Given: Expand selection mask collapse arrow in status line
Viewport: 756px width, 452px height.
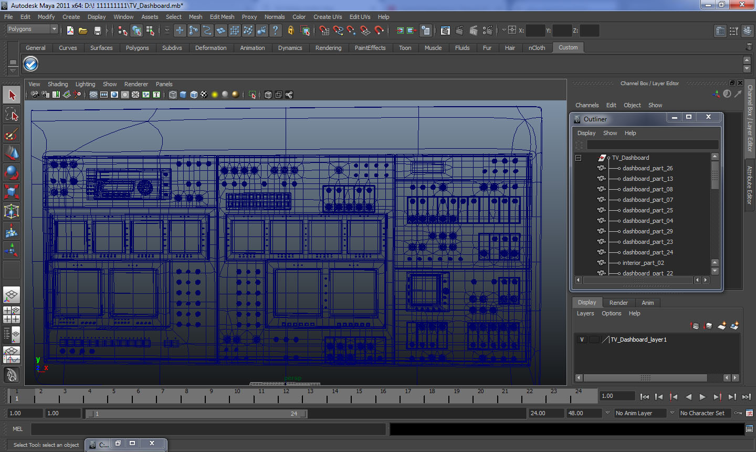Looking at the screenshot, I should (167, 30).
